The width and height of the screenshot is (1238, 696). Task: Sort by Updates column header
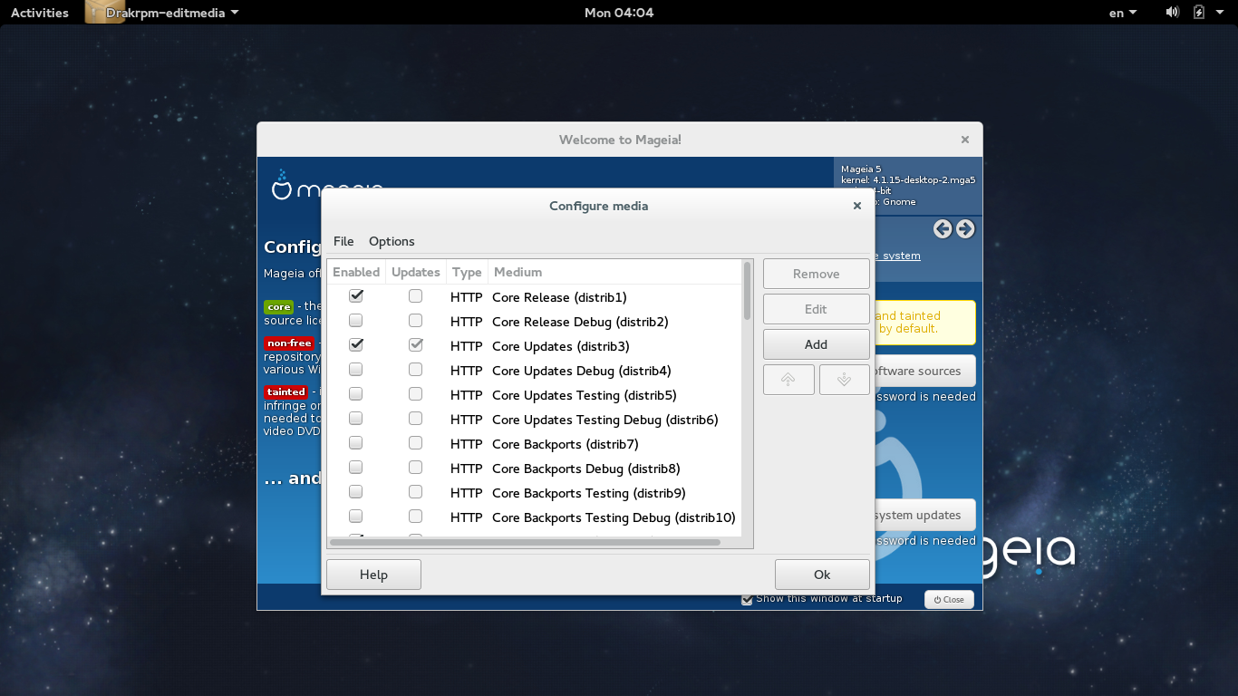[x=416, y=272]
